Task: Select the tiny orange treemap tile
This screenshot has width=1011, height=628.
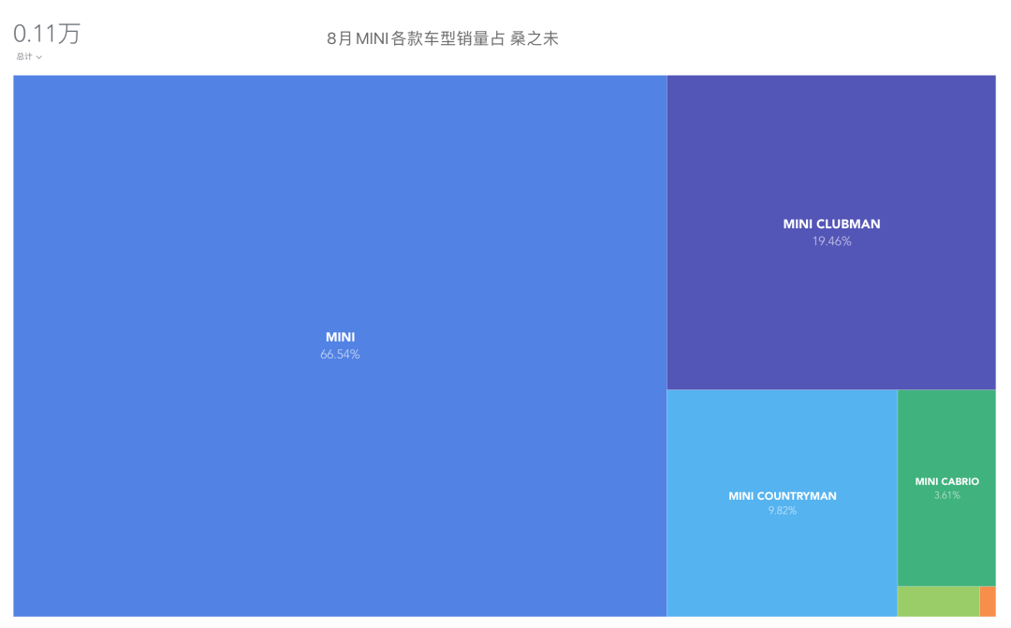Action: (988, 601)
